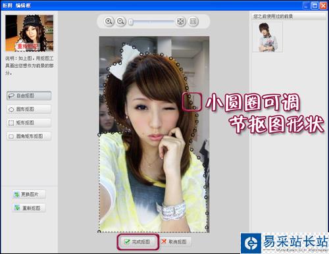Select 圆形抠图 circular cutout tool

(x=29, y=109)
